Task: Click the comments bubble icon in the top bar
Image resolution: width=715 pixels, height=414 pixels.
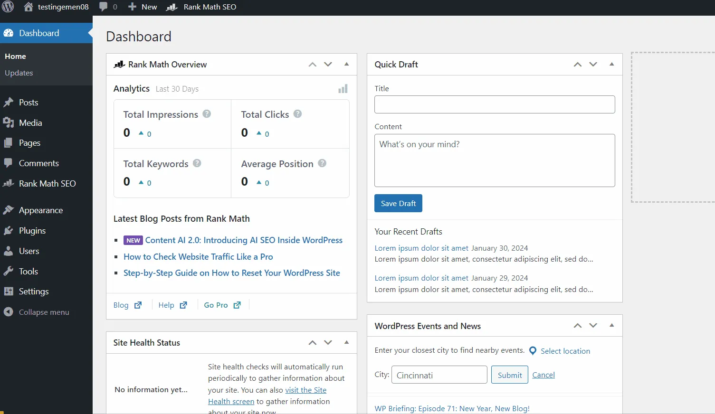Action: tap(104, 7)
